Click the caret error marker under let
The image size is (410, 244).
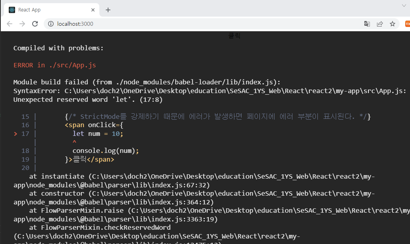[x=75, y=142]
